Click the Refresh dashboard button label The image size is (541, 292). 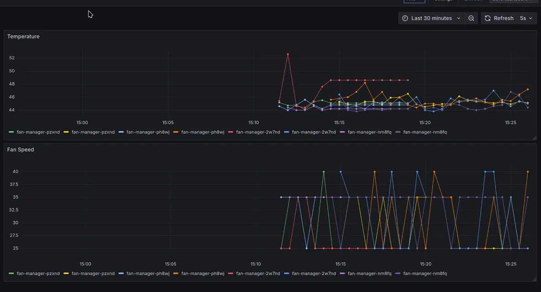pos(503,18)
